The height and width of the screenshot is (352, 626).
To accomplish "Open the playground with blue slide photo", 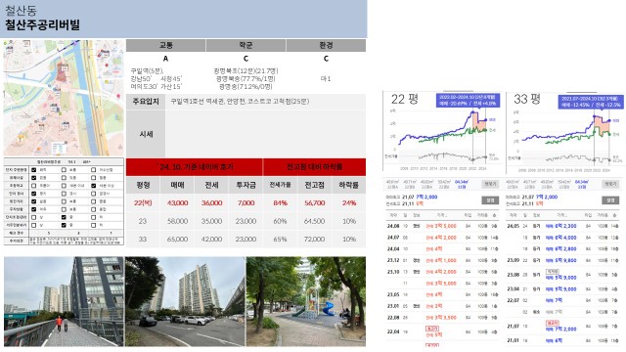I will pyautogui.click(x=306, y=301).
